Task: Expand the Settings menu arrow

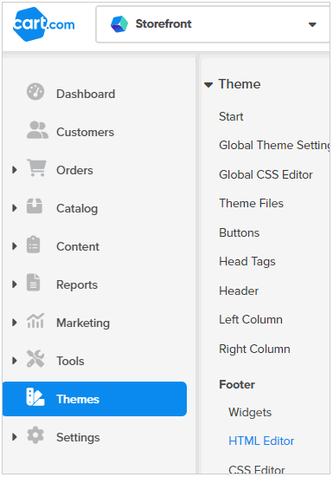Action: click(x=14, y=437)
